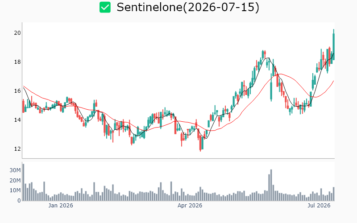This screenshot has width=357, height=223.
Task: Click the tallest June volume spike bar
Action: [271, 185]
